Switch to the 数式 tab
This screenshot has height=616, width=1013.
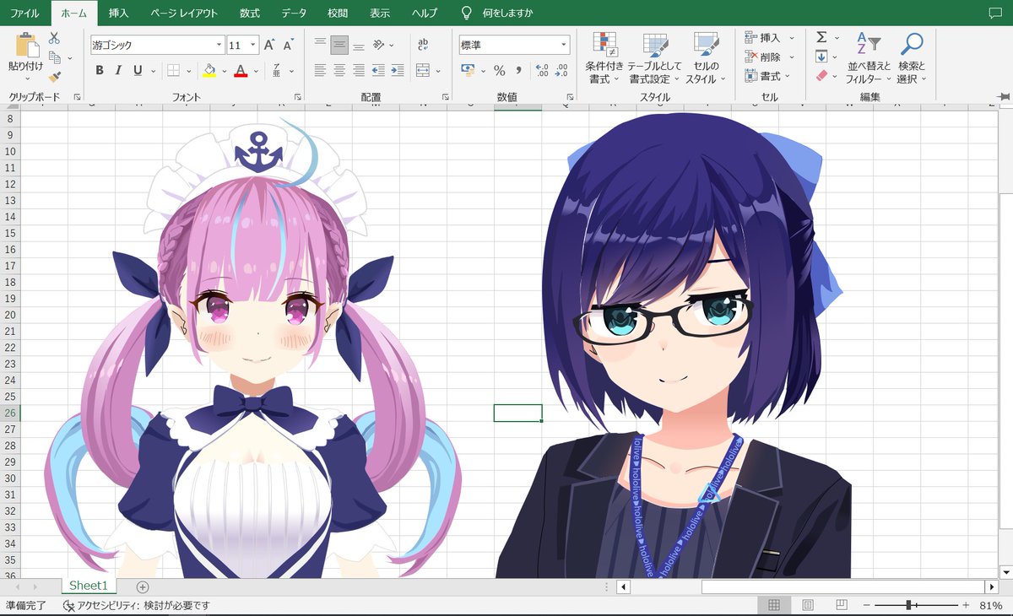[x=250, y=14]
